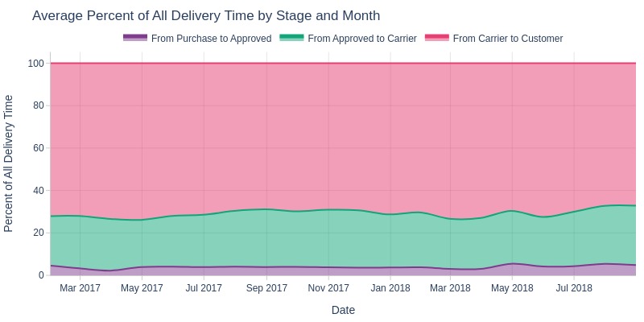The height and width of the screenshot is (322, 644).
Task: Select the May 2018 axis tick label
Action: (x=512, y=288)
